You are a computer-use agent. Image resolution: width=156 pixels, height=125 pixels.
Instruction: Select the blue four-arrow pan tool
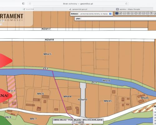pos(117,13)
